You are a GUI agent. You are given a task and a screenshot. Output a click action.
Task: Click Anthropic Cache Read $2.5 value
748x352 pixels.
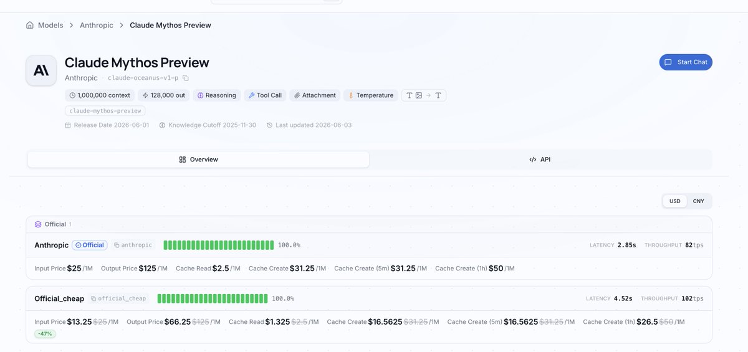[x=221, y=269]
